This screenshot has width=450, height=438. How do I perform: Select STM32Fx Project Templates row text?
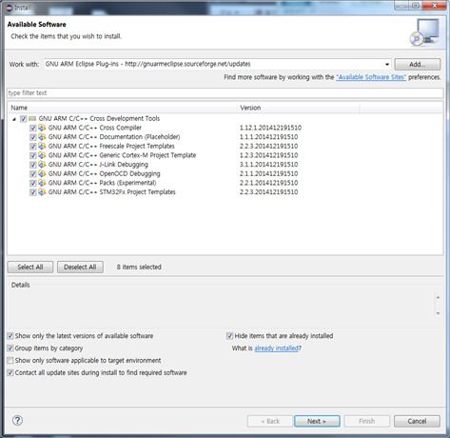coord(111,192)
